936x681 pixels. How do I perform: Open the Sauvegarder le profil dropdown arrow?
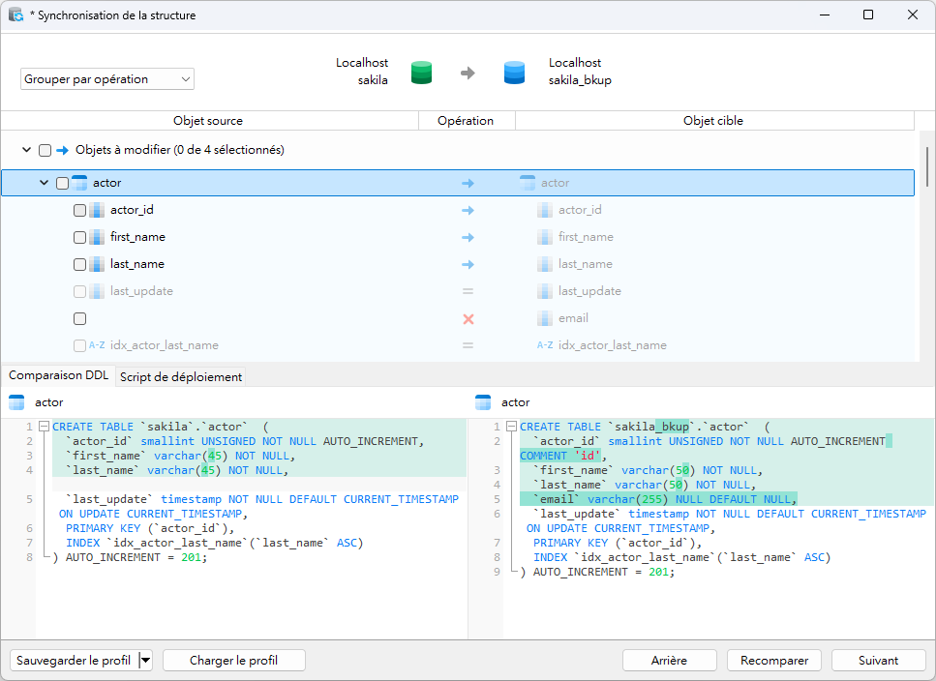pyautogui.click(x=146, y=661)
